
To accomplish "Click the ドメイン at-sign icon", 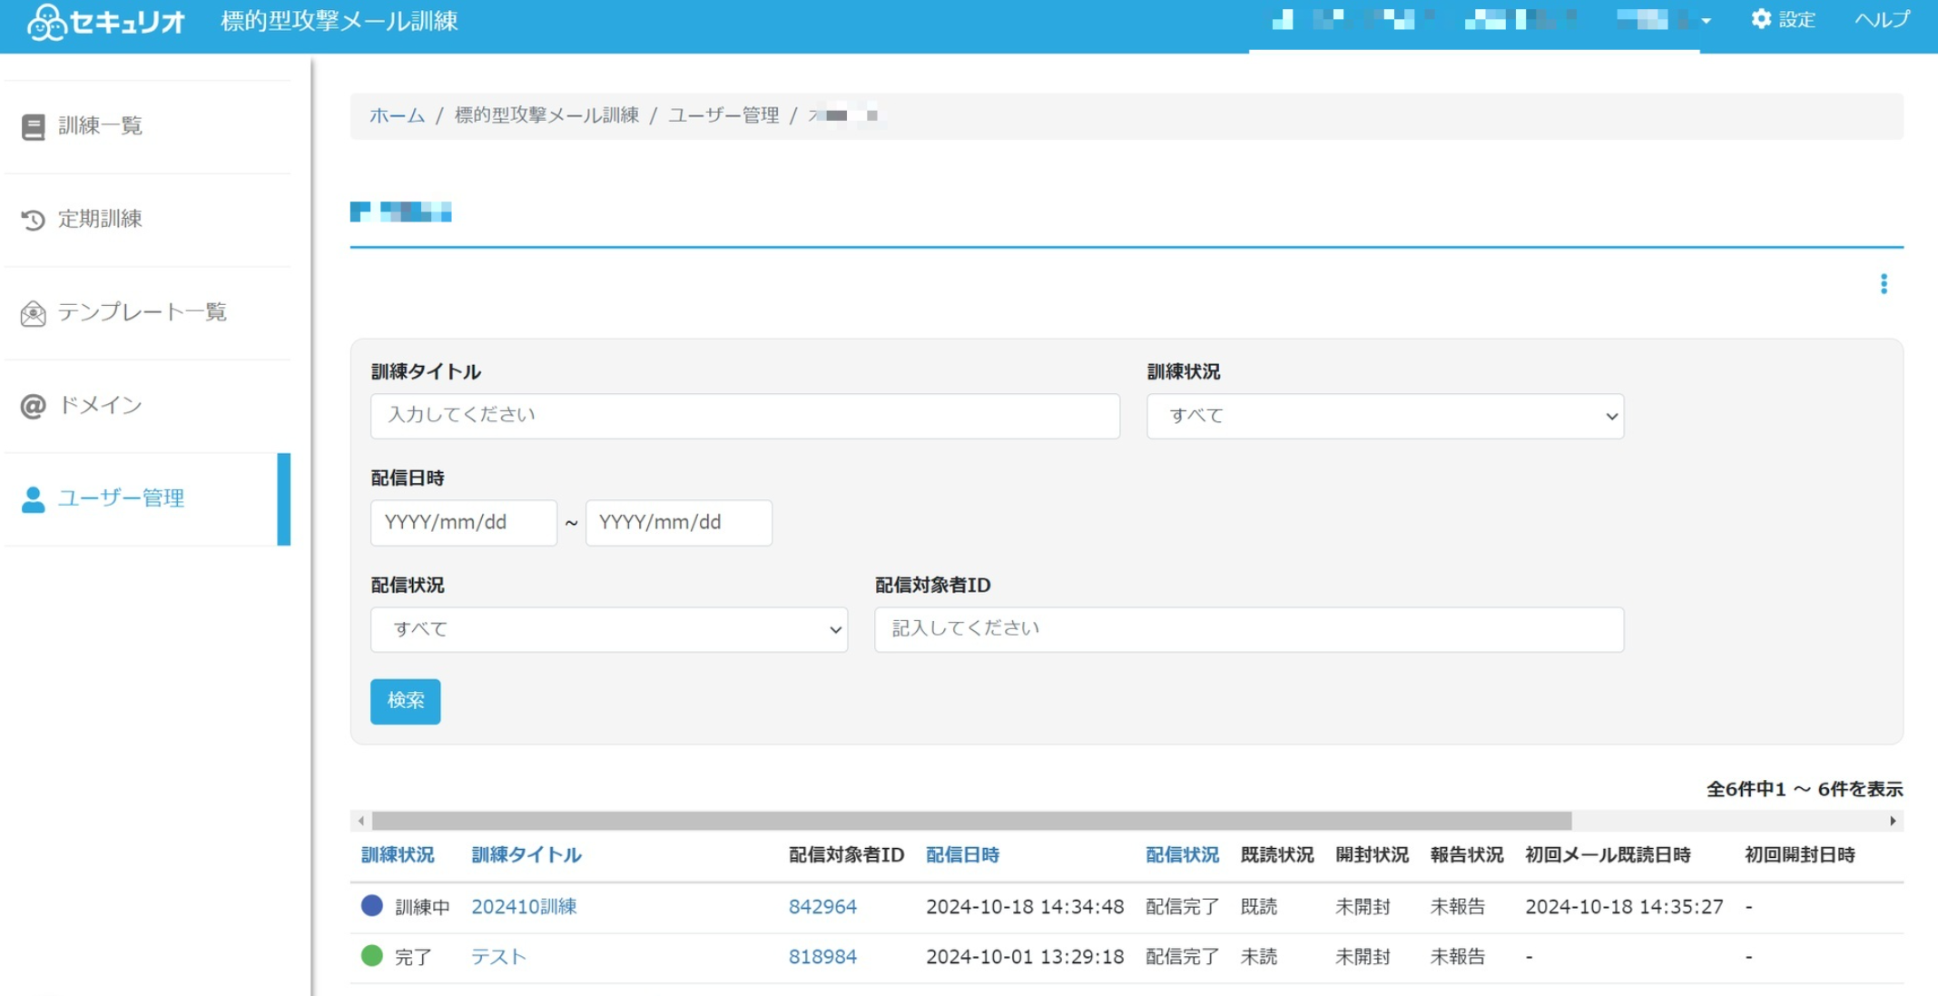I will tap(34, 406).
